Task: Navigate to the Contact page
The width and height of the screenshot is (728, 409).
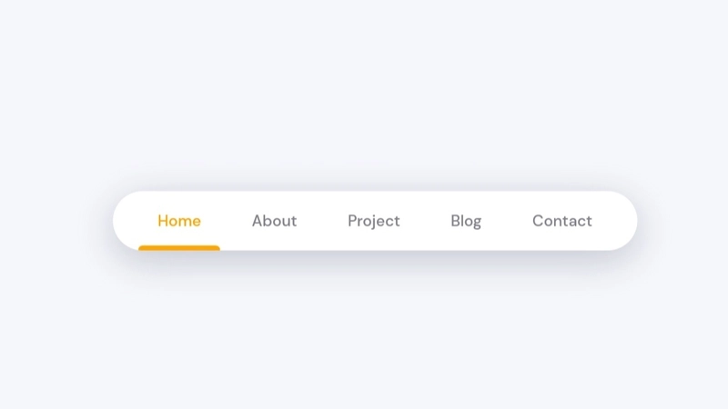Action: point(562,221)
